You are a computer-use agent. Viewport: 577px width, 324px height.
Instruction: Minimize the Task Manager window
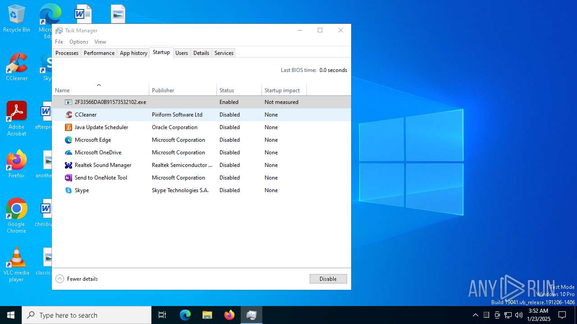[300, 31]
